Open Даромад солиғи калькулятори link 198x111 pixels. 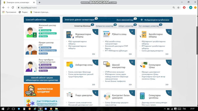coord(154,103)
